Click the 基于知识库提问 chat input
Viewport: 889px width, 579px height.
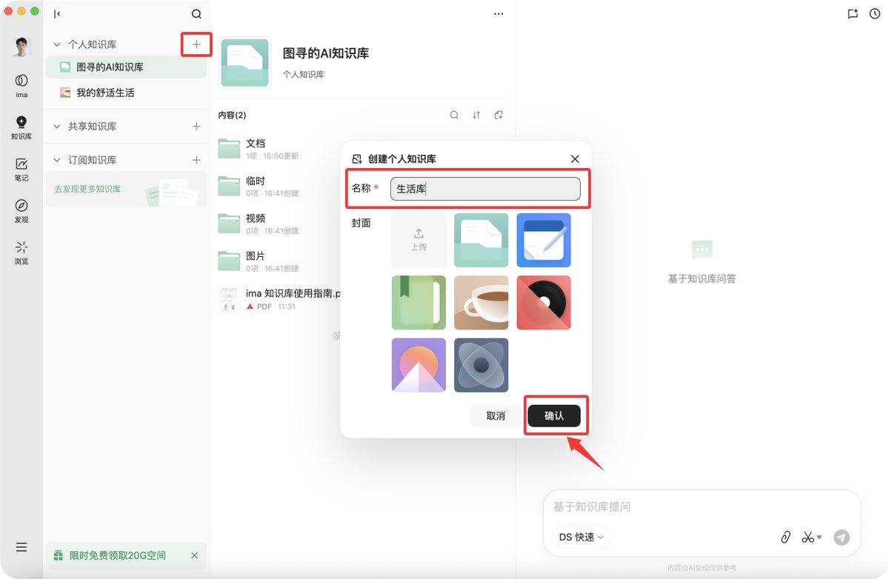coord(702,507)
